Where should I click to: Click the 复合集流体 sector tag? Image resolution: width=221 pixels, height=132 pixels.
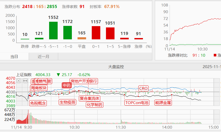[89, 98]
